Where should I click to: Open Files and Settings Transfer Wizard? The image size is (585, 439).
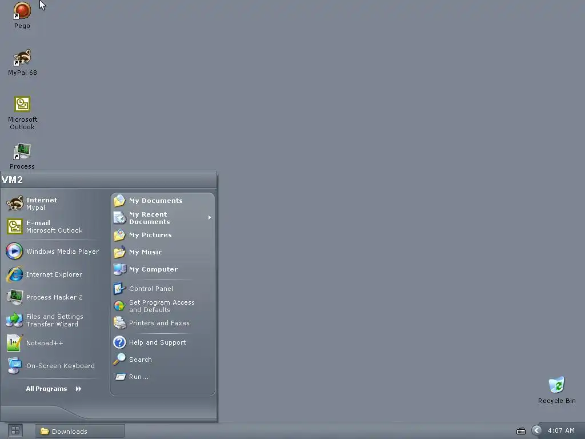53,320
